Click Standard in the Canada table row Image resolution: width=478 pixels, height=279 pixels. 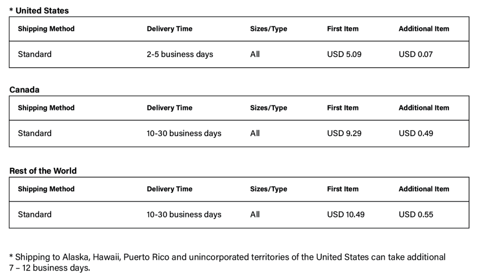35,133
